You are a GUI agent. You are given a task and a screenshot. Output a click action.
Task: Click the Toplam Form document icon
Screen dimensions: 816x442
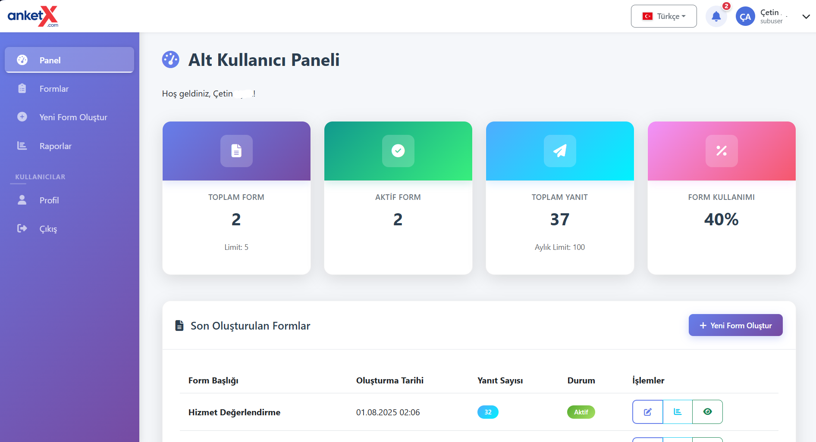point(236,151)
